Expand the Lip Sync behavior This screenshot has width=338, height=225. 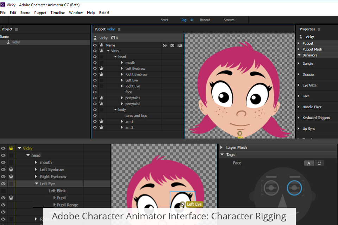(299, 129)
